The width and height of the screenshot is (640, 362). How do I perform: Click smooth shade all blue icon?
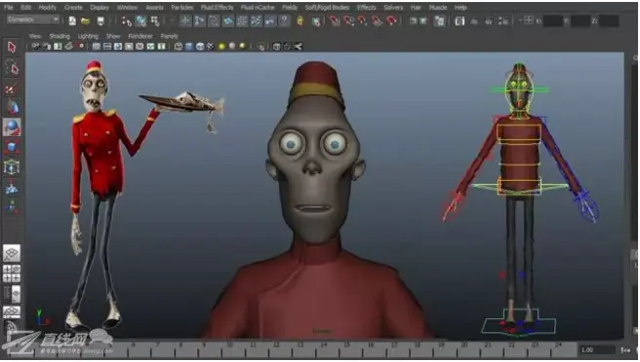click(189, 47)
